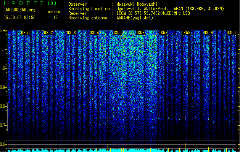
Task: Click the HROFFT 1.0.0 title text
Action: (x=30, y=3)
